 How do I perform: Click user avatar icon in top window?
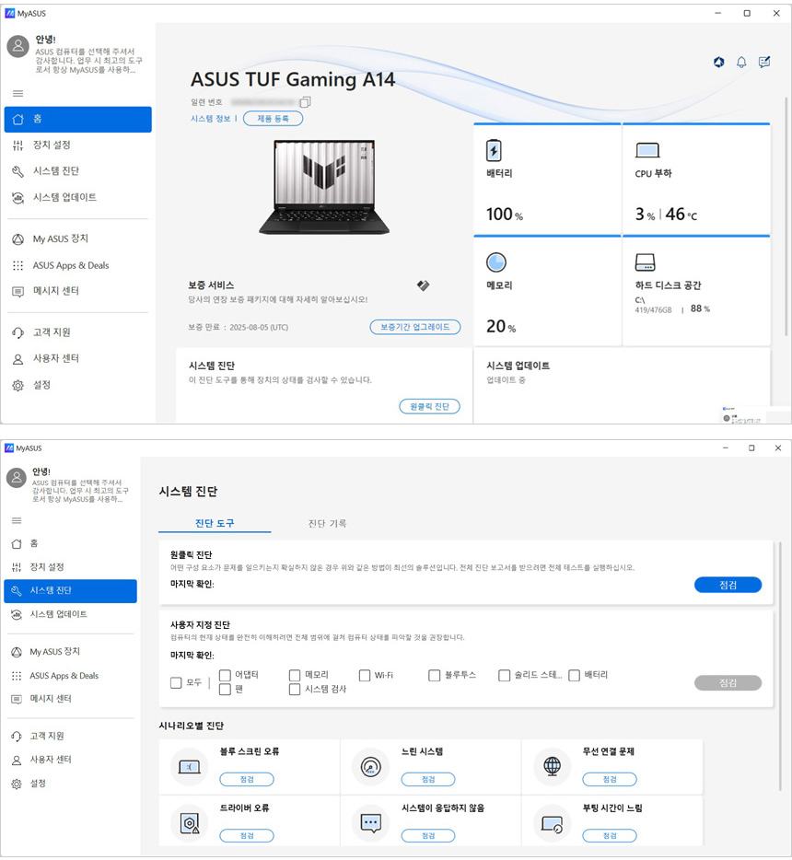[x=18, y=46]
